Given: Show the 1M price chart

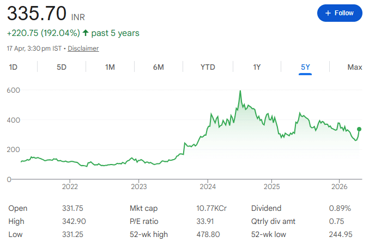Looking at the screenshot, I should tap(110, 67).
